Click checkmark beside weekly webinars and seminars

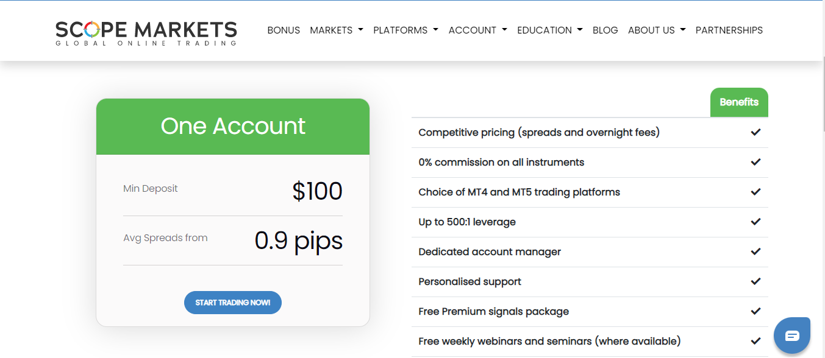click(755, 341)
